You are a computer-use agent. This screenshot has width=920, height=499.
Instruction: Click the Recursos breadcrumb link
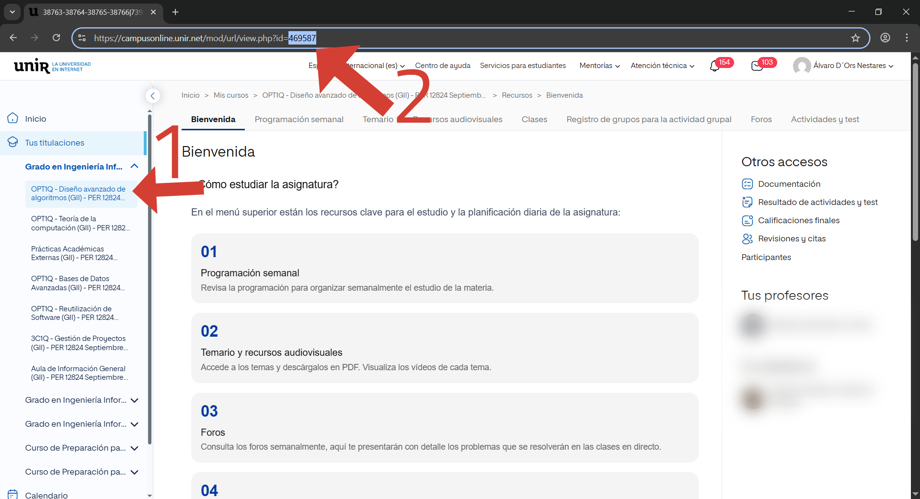(x=517, y=95)
